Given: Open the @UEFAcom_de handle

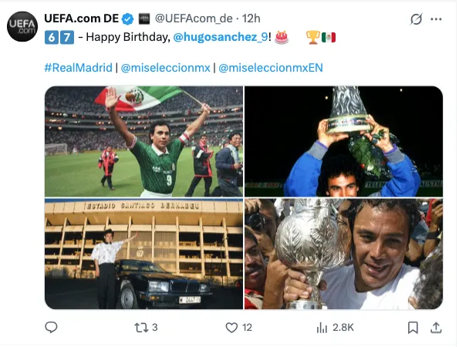Looking at the screenshot, I should (x=194, y=19).
